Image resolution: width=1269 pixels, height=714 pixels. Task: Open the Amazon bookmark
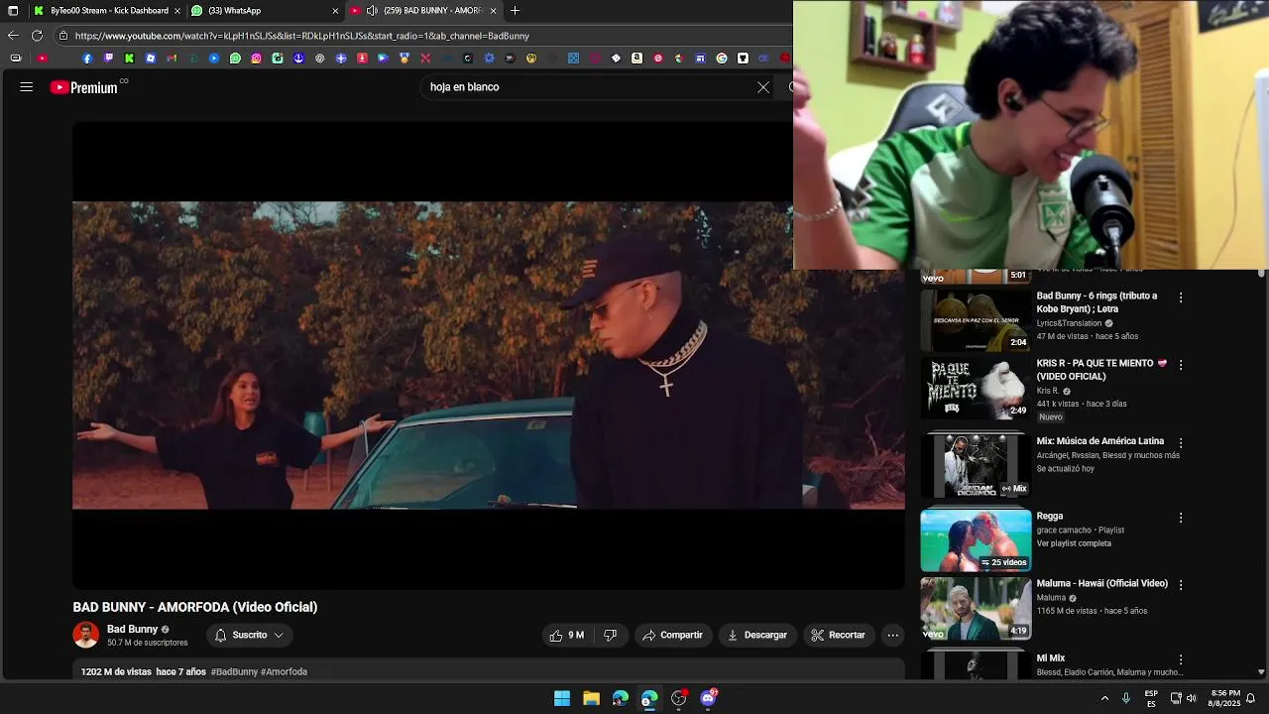point(635,59)
